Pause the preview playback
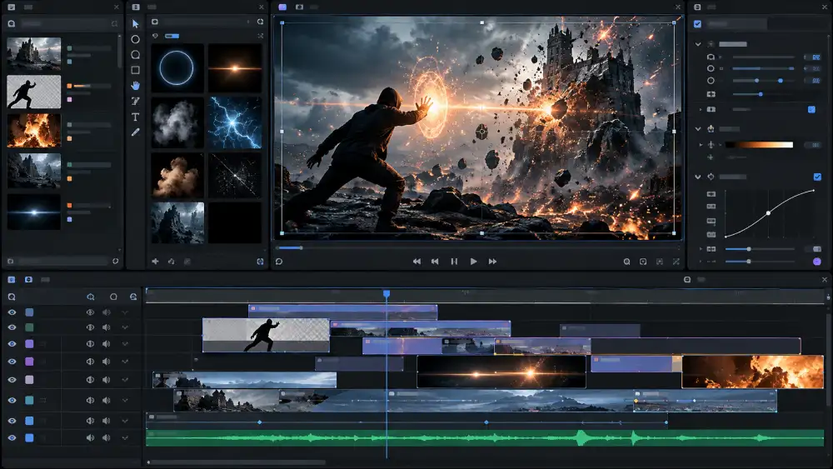This screenshot has height=469, width=833. click(454, 262)
